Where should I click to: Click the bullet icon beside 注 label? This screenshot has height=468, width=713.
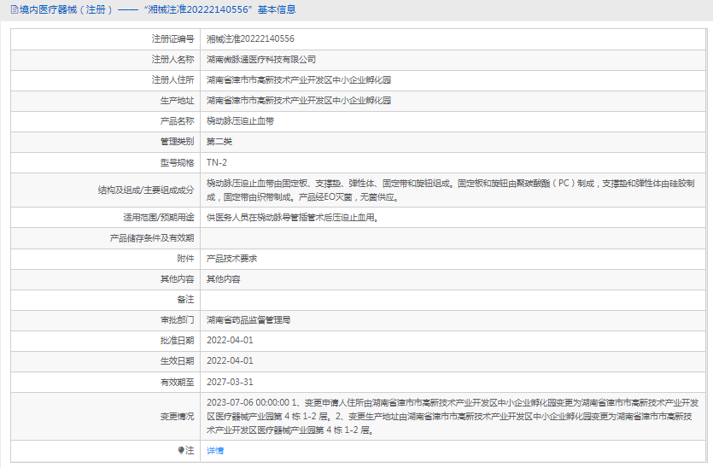pyautogui.click(x=181, y=450)
